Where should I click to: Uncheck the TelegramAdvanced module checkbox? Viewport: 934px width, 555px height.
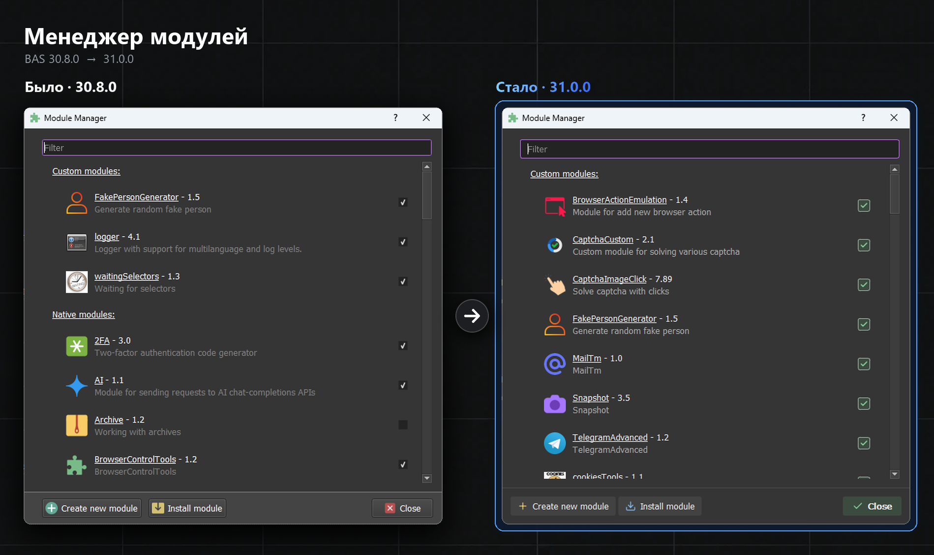864,443
